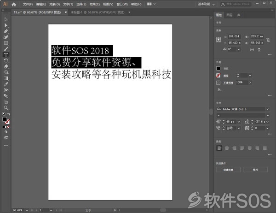
Task: Open the 48 pt font size dropdown
Action: click(x=239, y=122)
